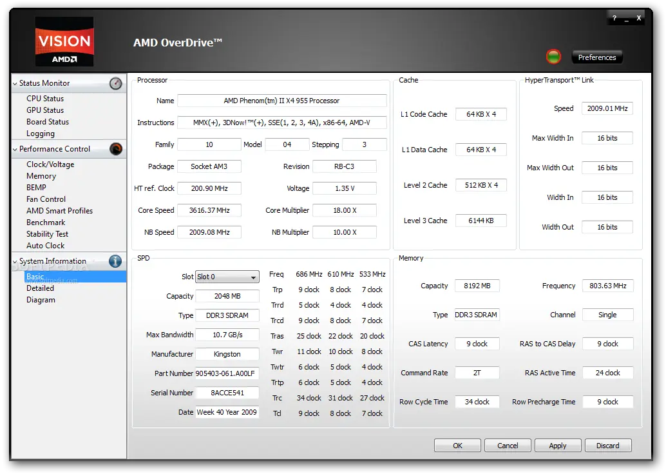Click the processor Name field

click(x=282, y=101)
